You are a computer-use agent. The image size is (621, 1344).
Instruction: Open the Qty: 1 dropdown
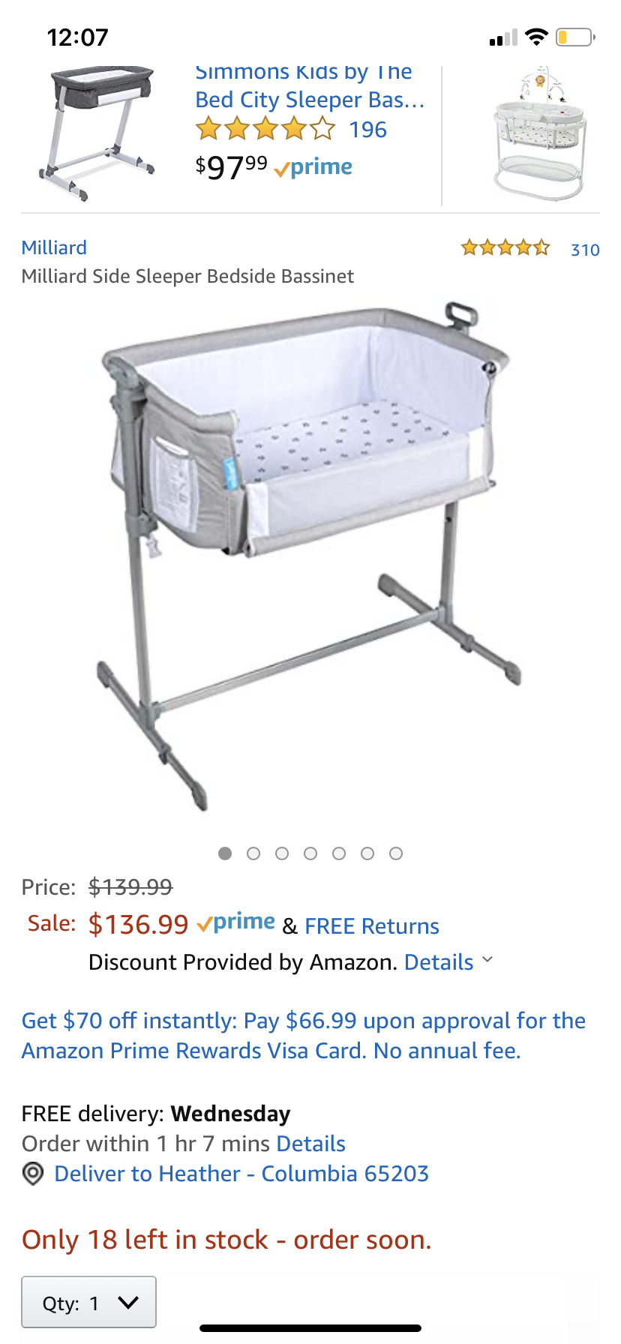click(x=89, y=1302)
